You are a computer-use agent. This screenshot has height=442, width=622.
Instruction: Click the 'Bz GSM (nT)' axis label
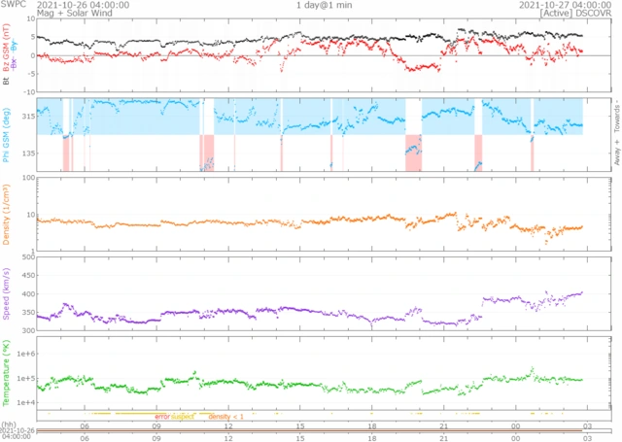pyautogui.click(x=6, y=48)
